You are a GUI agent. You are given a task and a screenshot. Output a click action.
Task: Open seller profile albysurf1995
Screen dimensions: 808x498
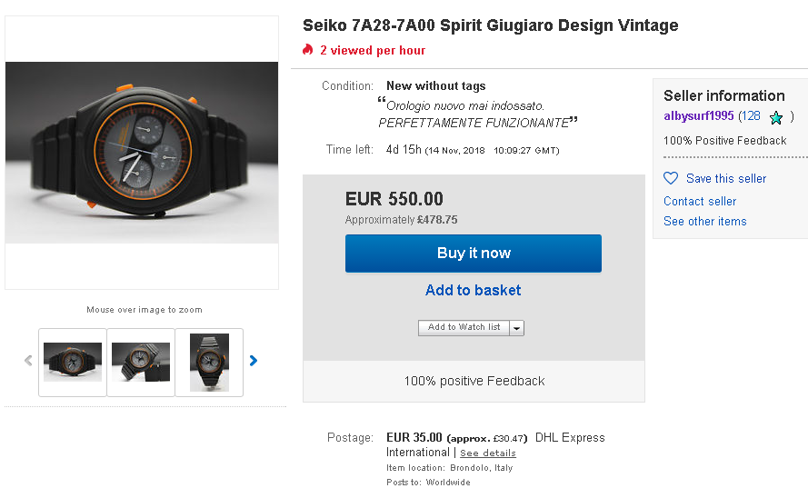[698, 116]
